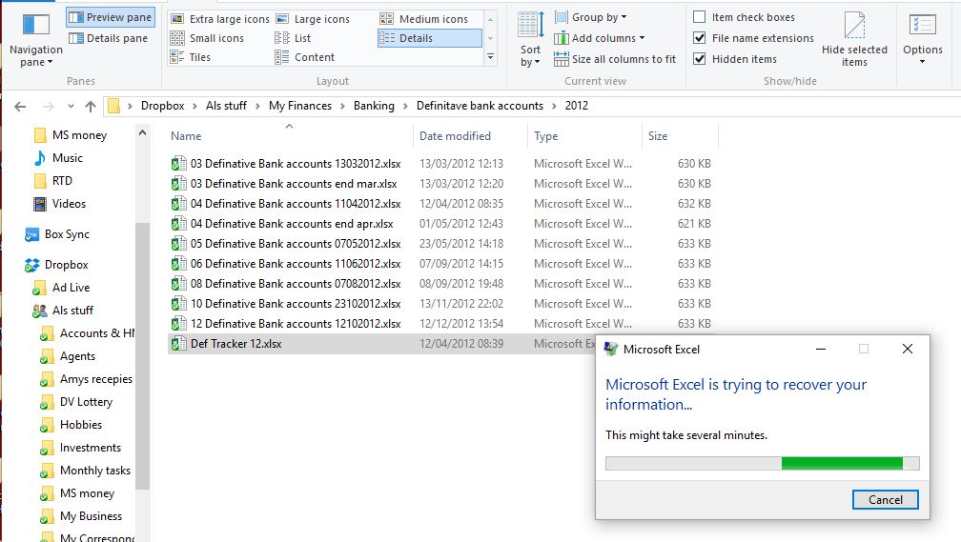Screen dimensions: 961x542
Task: Choose the List layout
Action: click(x=293, y=38)
